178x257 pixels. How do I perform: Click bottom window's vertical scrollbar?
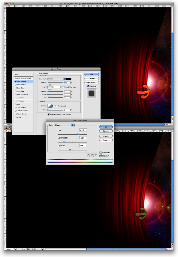tap(172, 202)
